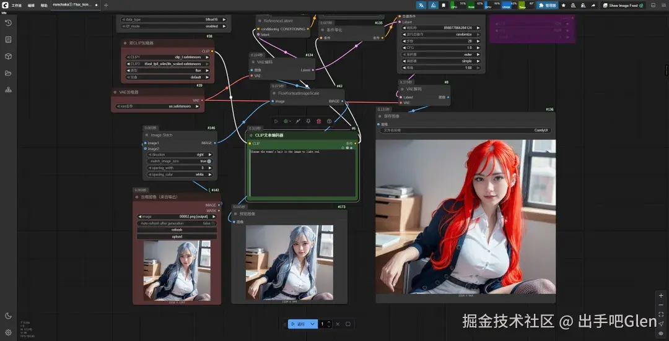Change sampler euler selector
Viewport: 669px width, 341px height.
click(441, 54)
